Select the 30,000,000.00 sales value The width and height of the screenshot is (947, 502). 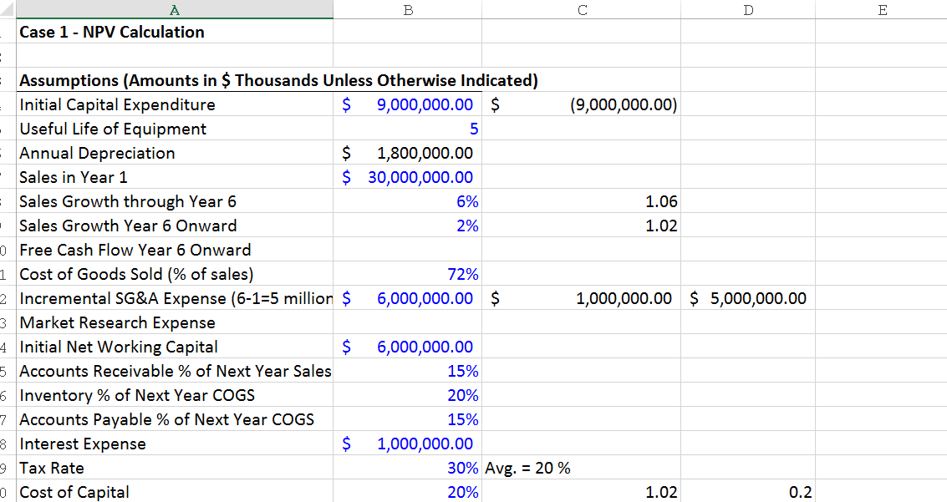tap(408, 177)
